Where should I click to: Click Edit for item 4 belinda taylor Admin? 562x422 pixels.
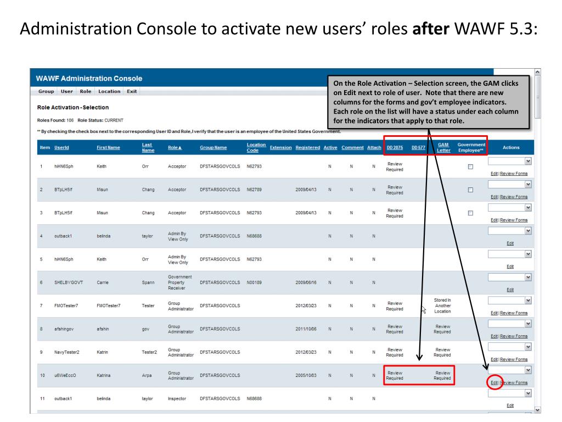point(510,243)
